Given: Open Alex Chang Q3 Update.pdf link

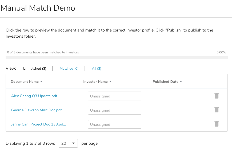Looking at the screenshot, I should pos(34,96).
